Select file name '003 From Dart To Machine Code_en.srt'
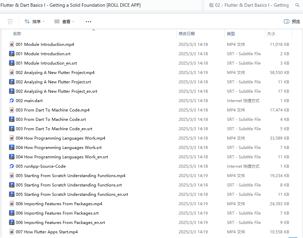 coord(54,129)
